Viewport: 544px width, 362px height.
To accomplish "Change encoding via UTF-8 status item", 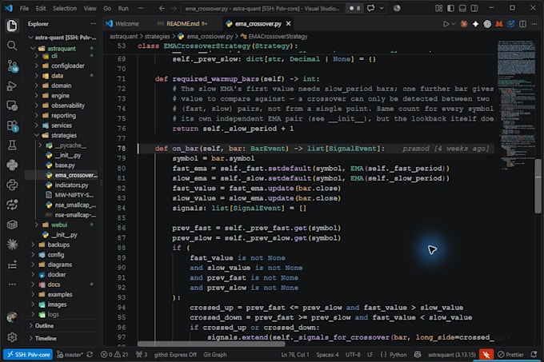I will pos(353,354).
